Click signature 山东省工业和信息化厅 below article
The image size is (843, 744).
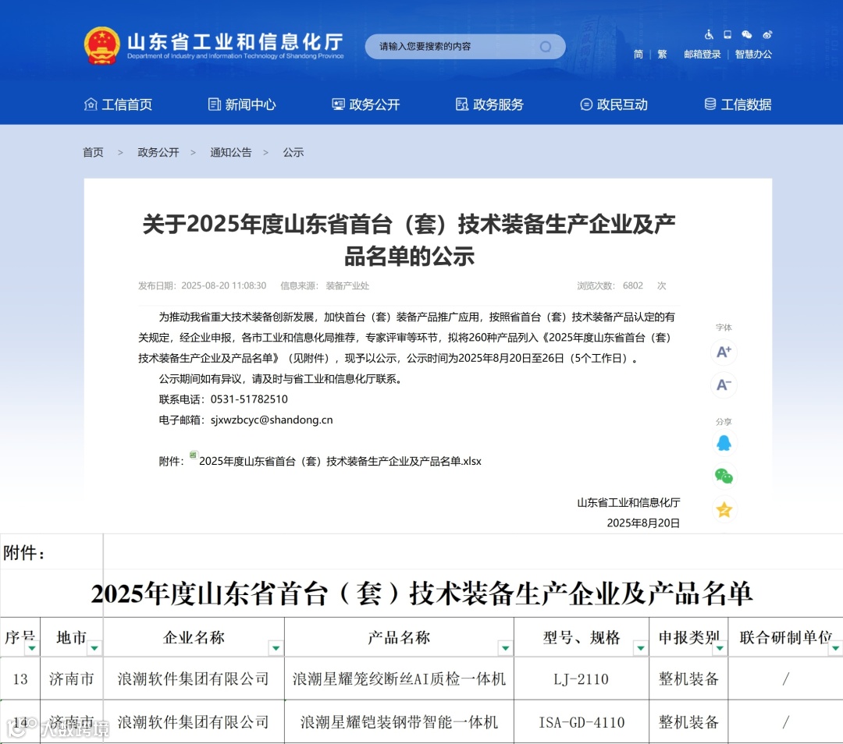628,503
